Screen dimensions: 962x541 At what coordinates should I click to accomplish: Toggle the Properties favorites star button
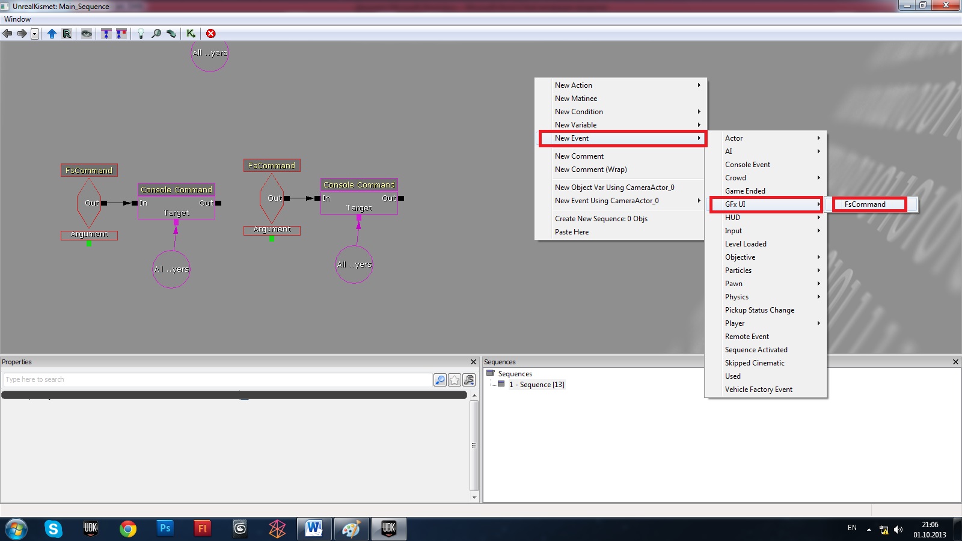pos(455,380)
